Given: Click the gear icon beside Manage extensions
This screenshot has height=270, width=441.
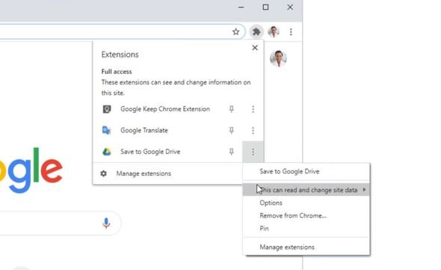Looking at the screenshot, I should [103, 174].
